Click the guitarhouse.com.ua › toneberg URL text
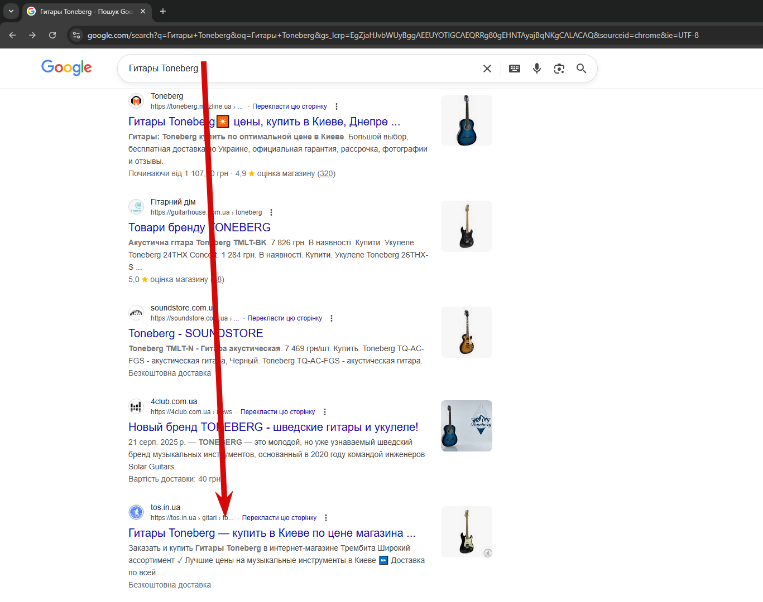This screenshot has width=763, height=602. pos(206,212)
